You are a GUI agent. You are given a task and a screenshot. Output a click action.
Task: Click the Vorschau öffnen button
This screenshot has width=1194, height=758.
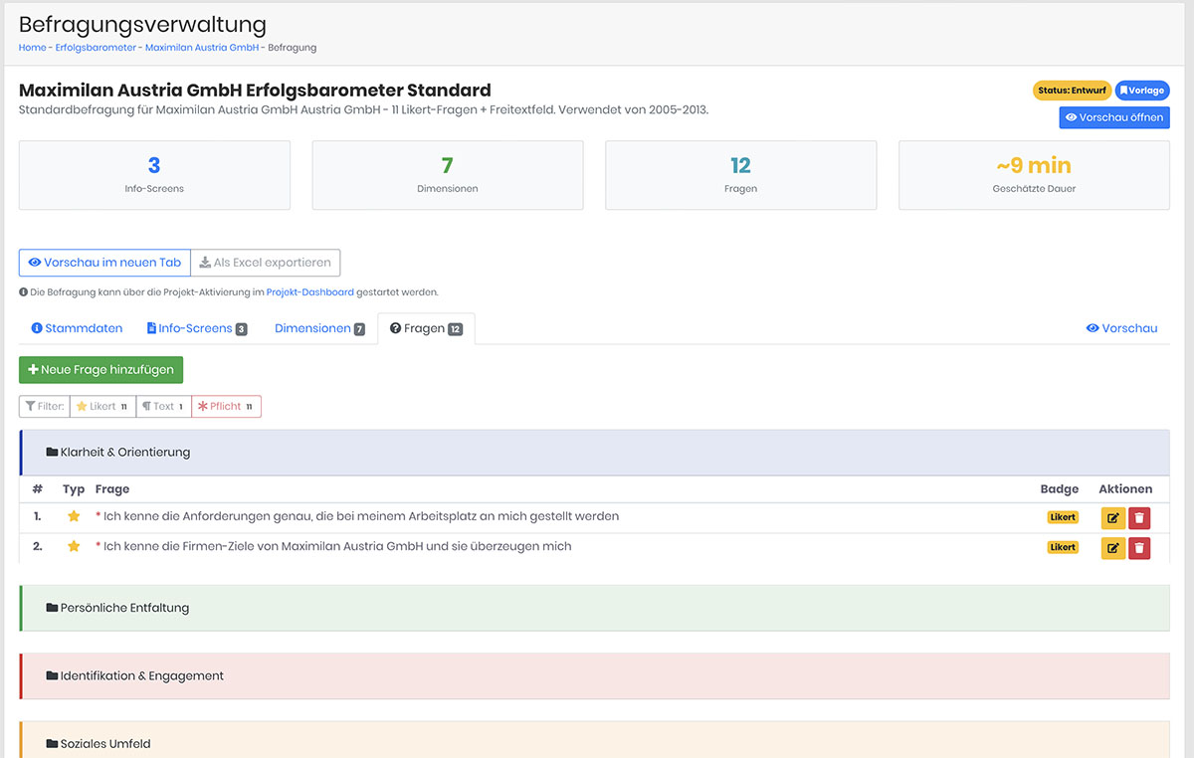[x=1113, y=117]
